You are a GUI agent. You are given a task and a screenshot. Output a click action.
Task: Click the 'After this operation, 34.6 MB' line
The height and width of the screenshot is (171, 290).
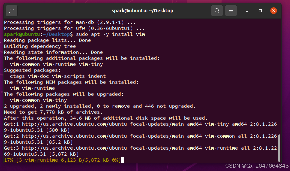coord(106,118)
